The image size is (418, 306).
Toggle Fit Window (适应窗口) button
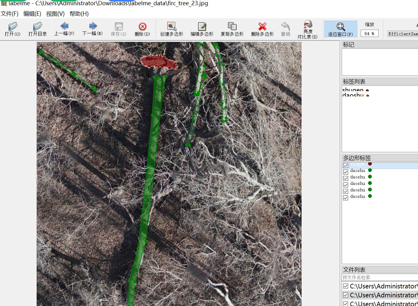pos(340,29)
